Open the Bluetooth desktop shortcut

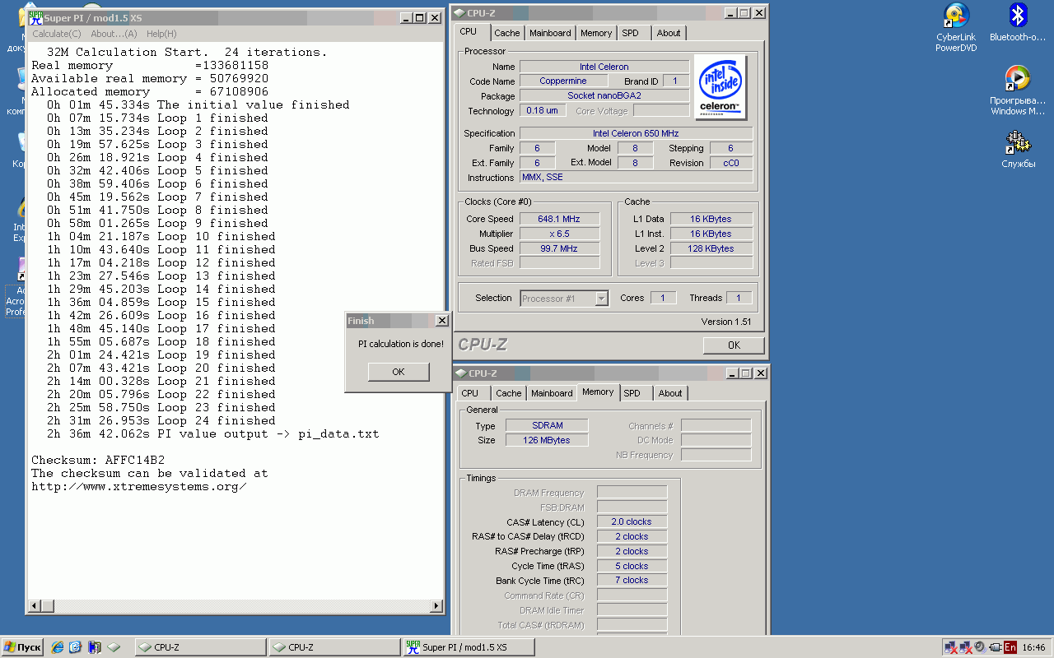coord(1018,23)
